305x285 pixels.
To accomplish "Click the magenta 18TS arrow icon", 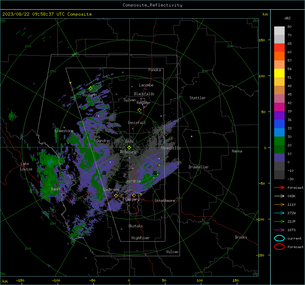I will point(279,230).
